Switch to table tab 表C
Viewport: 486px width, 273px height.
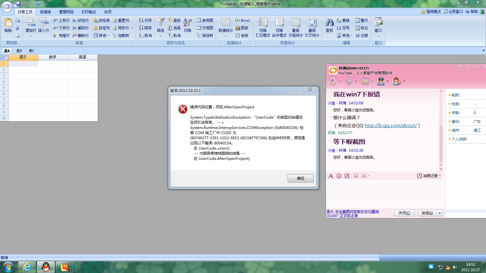pos(31,51)
